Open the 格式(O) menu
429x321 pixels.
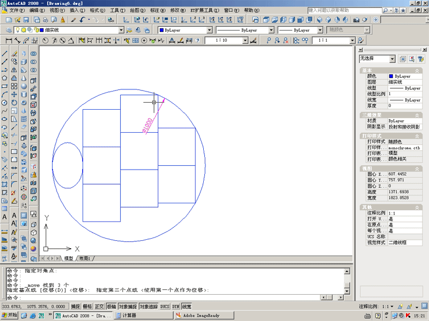(98, 10)
